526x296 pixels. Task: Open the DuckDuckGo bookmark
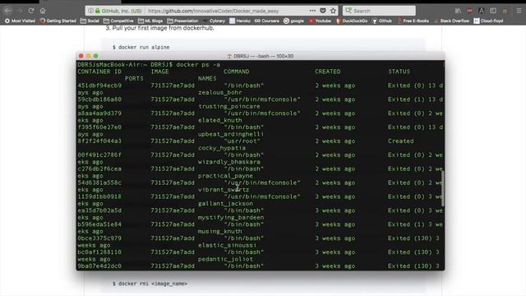click(x=352, y=21)
